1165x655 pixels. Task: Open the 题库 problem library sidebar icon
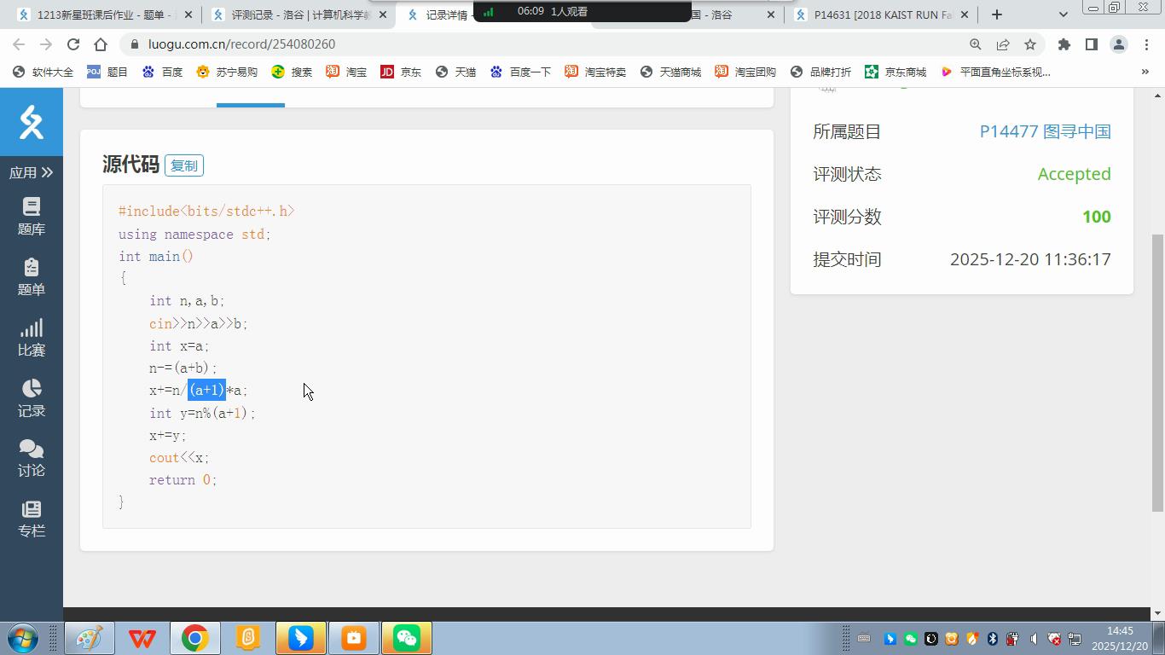(x=32, y=217)
